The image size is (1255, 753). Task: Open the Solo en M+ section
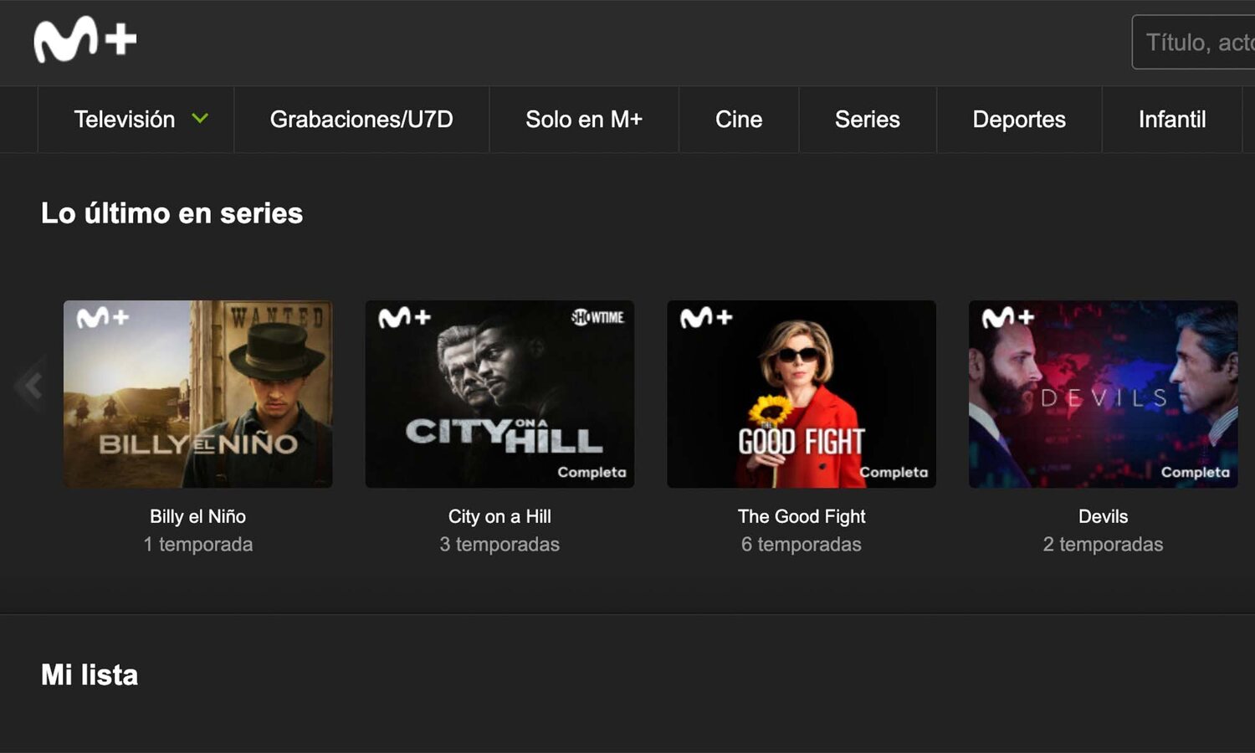(583, 120)
